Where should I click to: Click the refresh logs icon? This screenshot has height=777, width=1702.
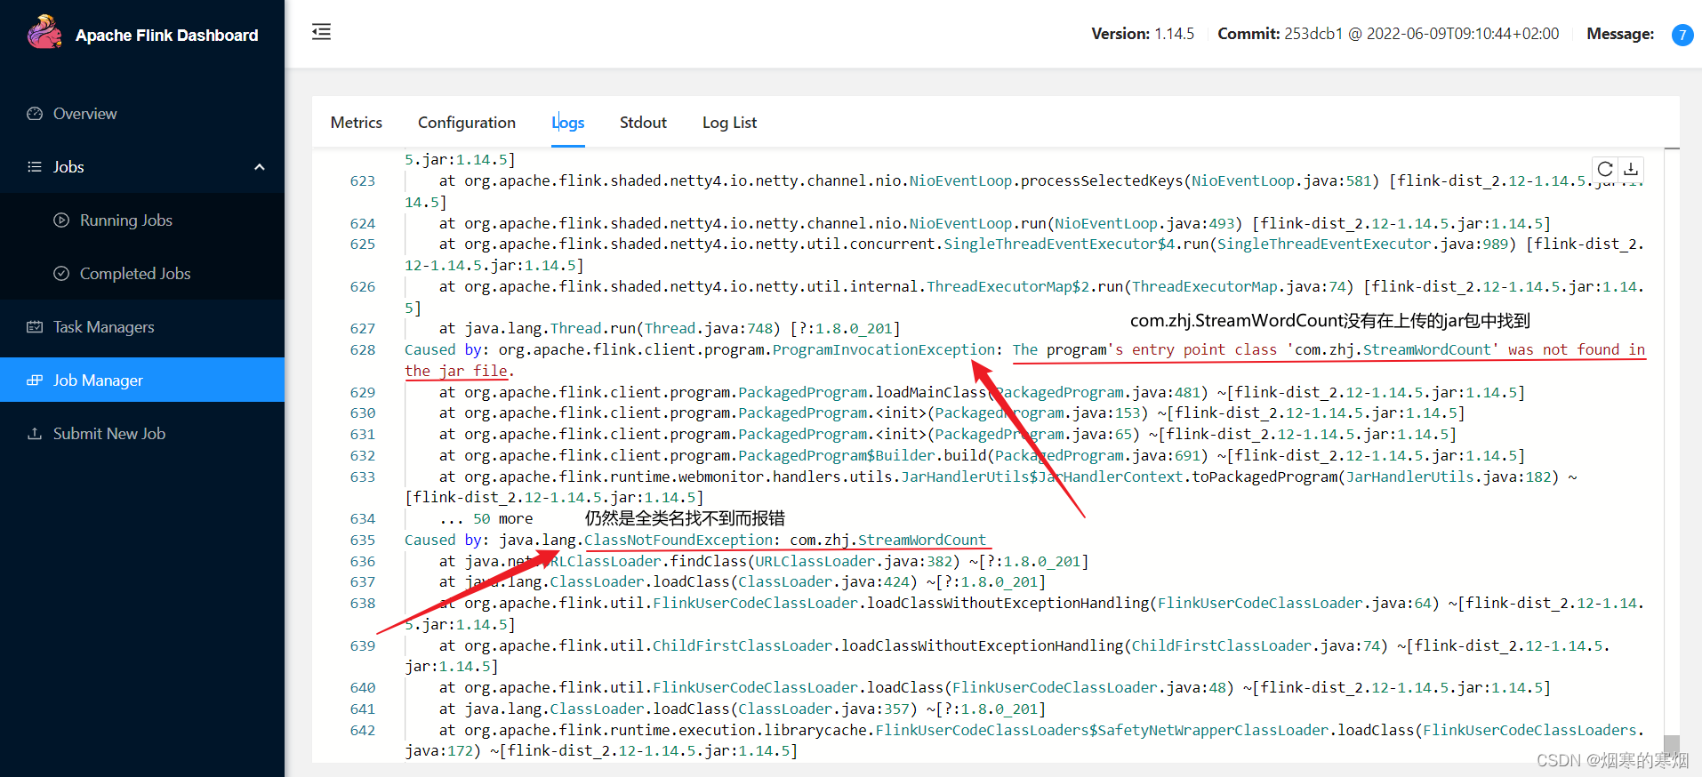[x=1605, y=169]
